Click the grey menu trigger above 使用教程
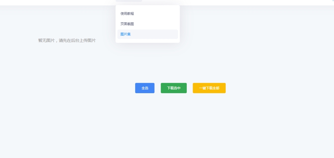 pyautogui.click(x=129, y=1)
